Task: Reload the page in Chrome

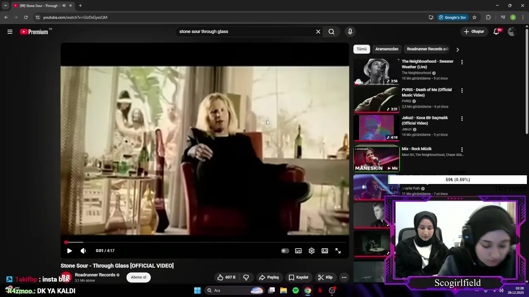Action: coord(26,17)
